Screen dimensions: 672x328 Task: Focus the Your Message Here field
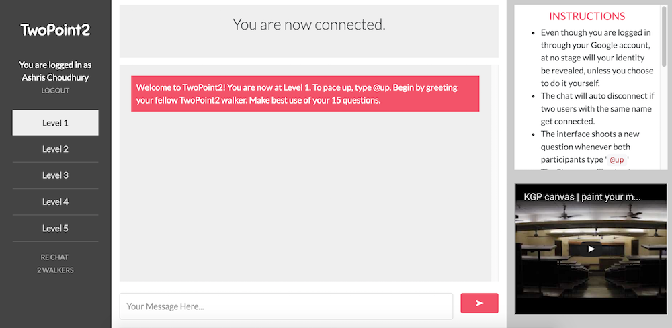[286, 306]
